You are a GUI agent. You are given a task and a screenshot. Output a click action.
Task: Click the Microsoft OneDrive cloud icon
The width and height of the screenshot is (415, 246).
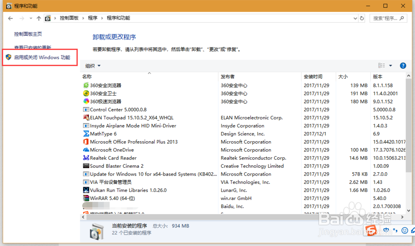[86, 150]
